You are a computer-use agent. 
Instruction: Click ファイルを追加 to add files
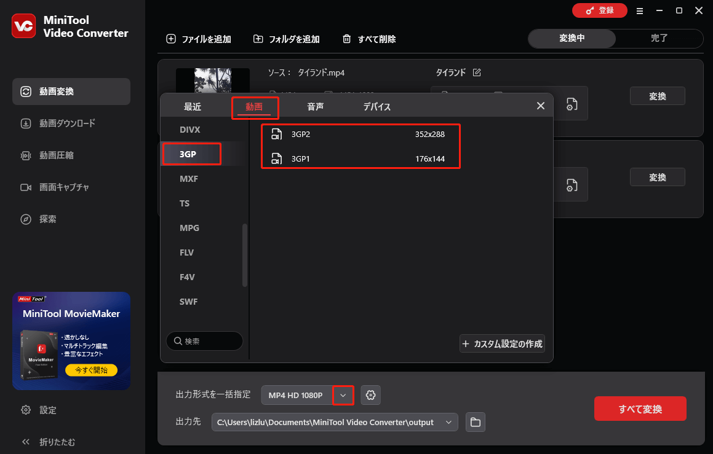(x=199, y=39)
